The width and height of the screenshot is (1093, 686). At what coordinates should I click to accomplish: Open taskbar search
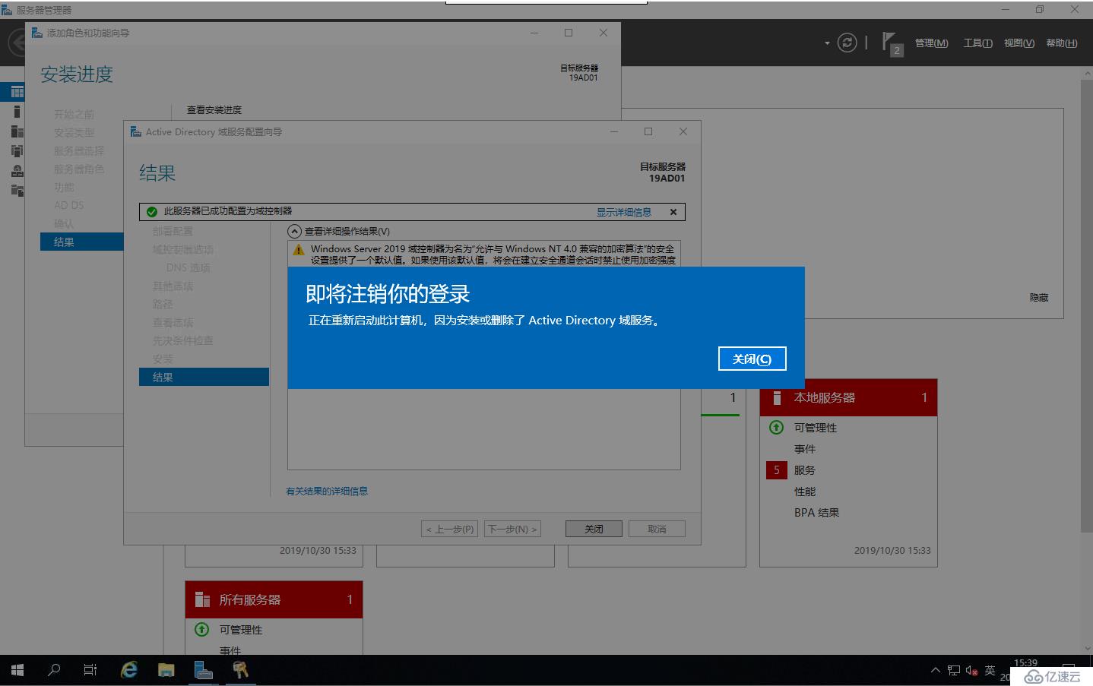tap(54, 670)
